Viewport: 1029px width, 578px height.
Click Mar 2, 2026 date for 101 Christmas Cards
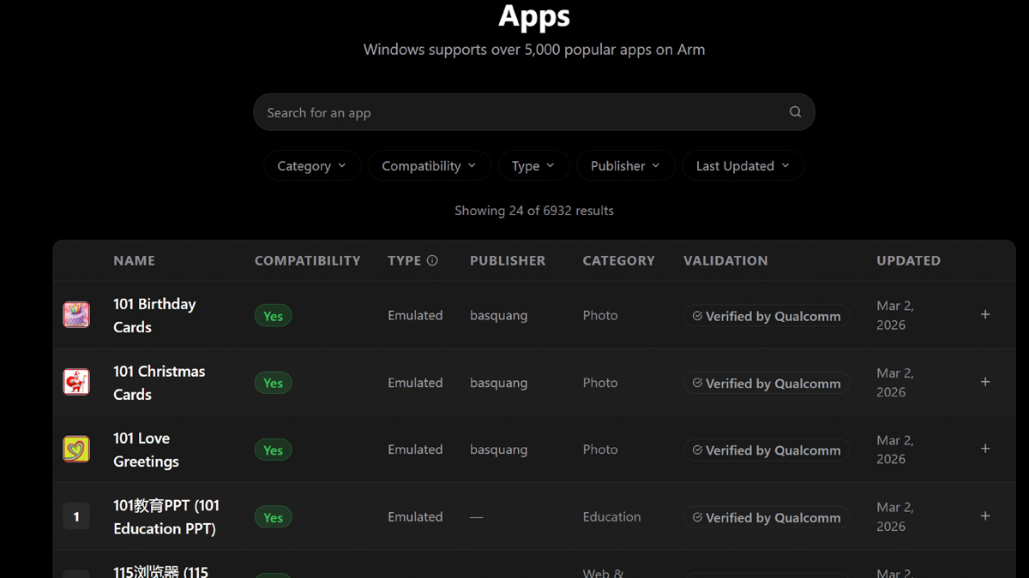pyautogui.click(x=895, y=383)
